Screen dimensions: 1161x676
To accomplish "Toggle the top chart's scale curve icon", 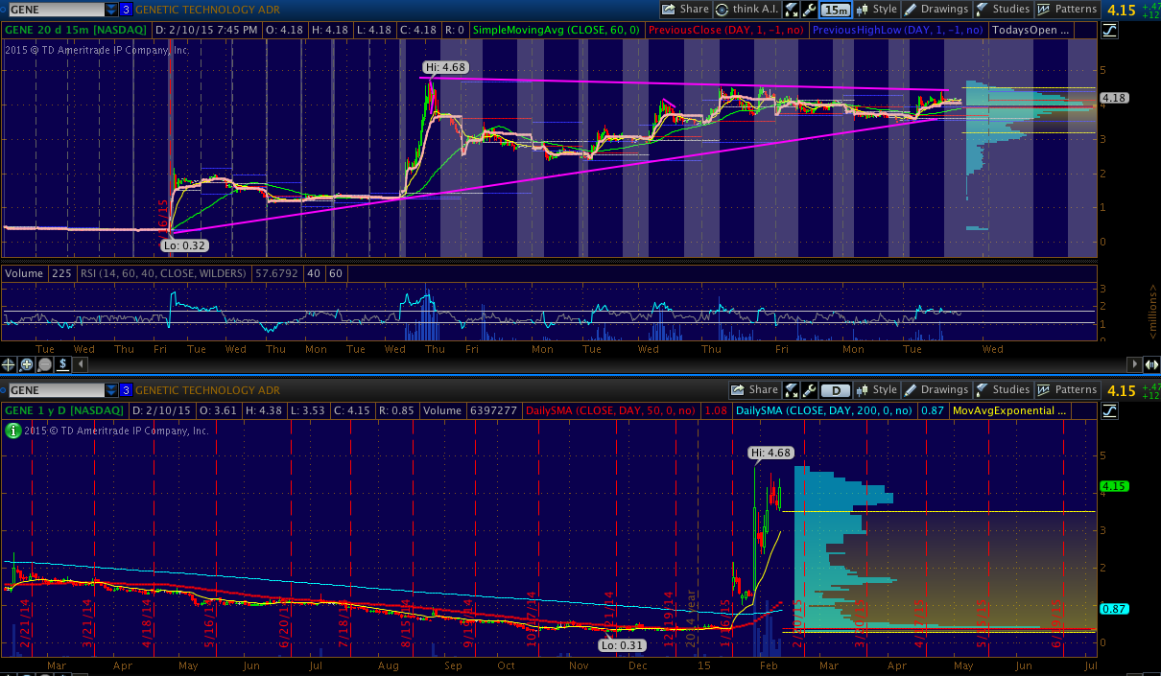I will (x=1109, y=30).
